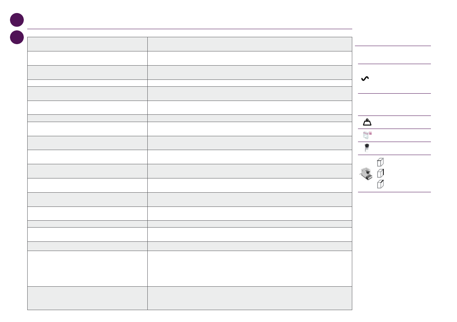This screenshot has height=322, width=457.
Task: Click the right cell of the tallest table row
Action: coord(249,268)
